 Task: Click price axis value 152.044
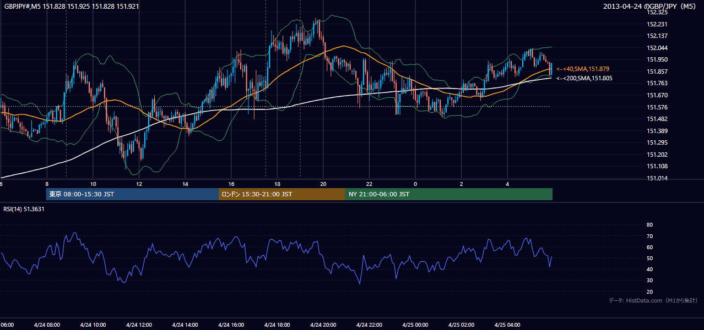(657, 48)
